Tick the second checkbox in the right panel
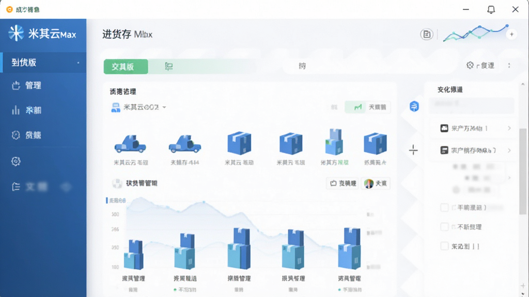 (x=444, y=227)
